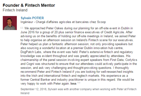Viewport: 141px width, 96px height.
Task: Click the word "Cogni" in the paragraph
Action: coord(30,64)
